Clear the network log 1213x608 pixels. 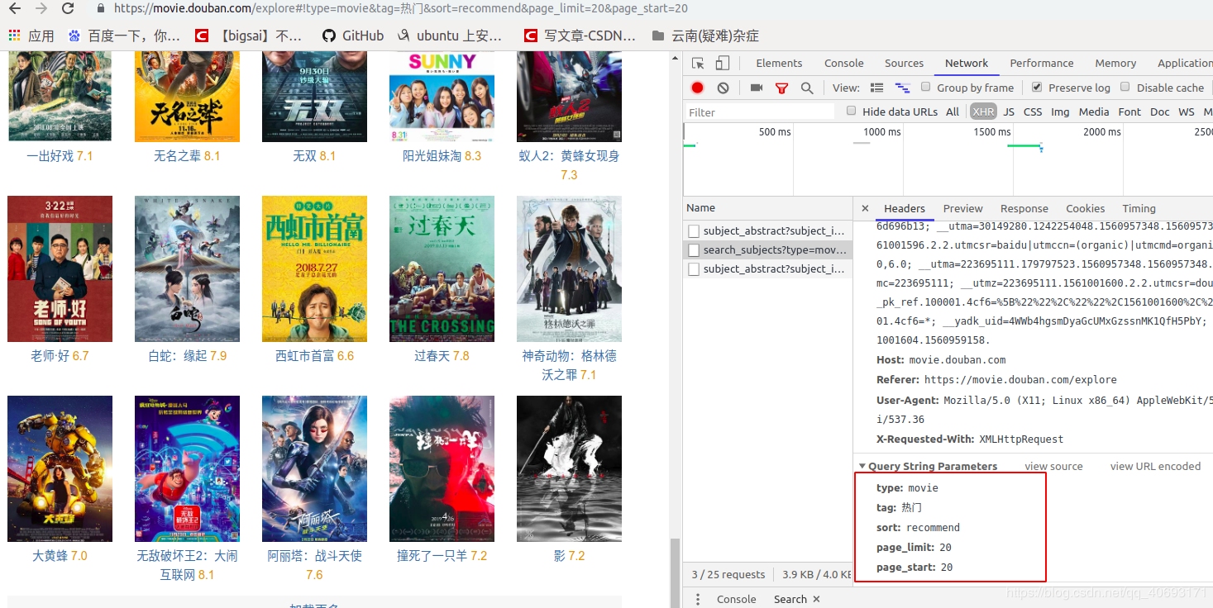724,88
